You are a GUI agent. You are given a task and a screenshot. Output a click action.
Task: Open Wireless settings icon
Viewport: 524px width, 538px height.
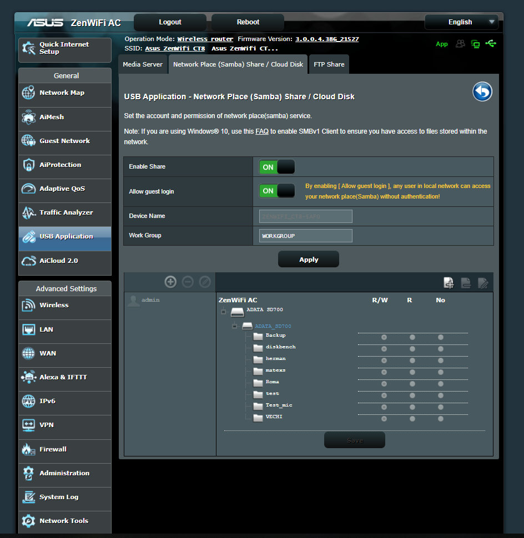(28, 305)
